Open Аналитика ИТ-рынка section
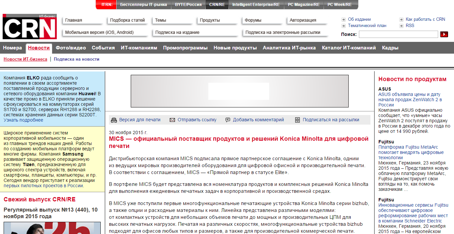Screen dimensions: 454x234 pyautogui.click(x=289, y=48)
